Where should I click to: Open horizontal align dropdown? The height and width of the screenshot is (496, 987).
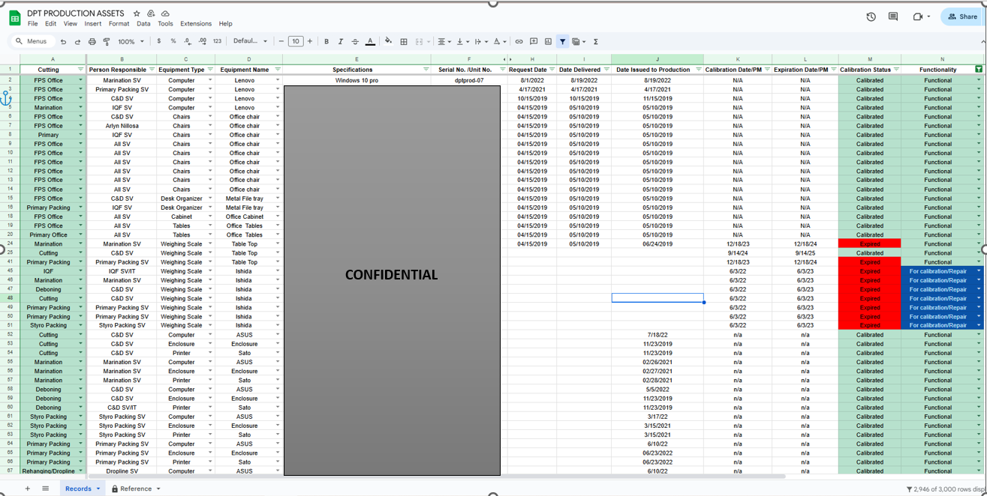click(x=443, y=42)
